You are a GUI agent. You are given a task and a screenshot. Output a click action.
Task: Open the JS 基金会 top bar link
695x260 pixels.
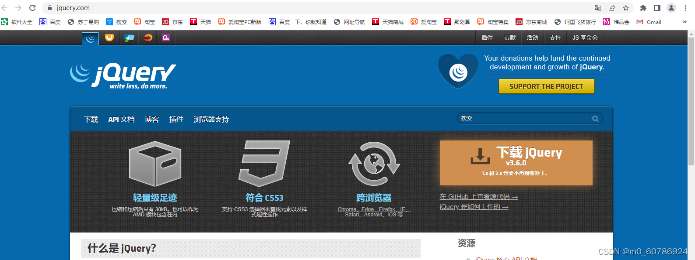click(585, 38)
